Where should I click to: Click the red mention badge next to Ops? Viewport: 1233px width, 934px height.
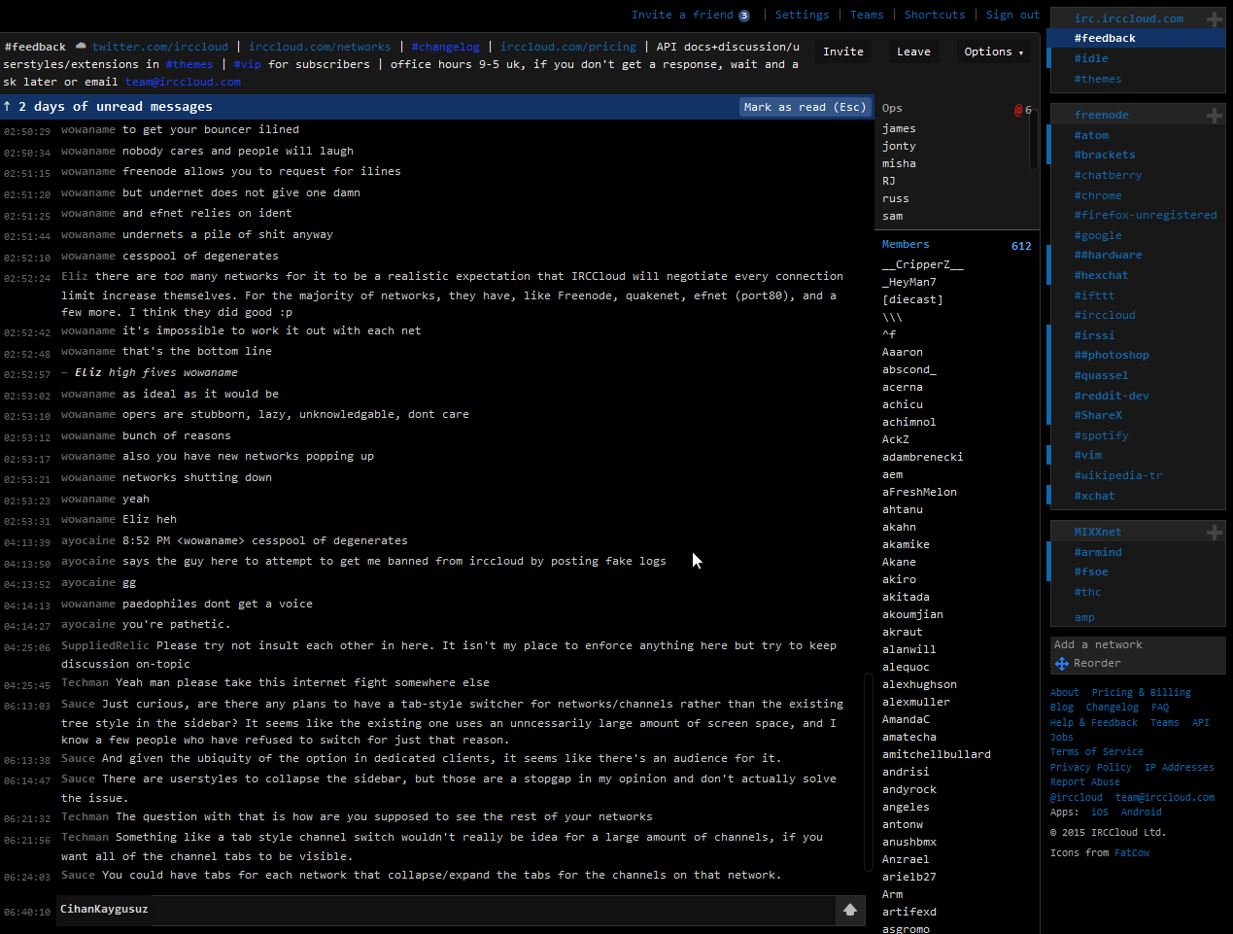point(1018,109)
